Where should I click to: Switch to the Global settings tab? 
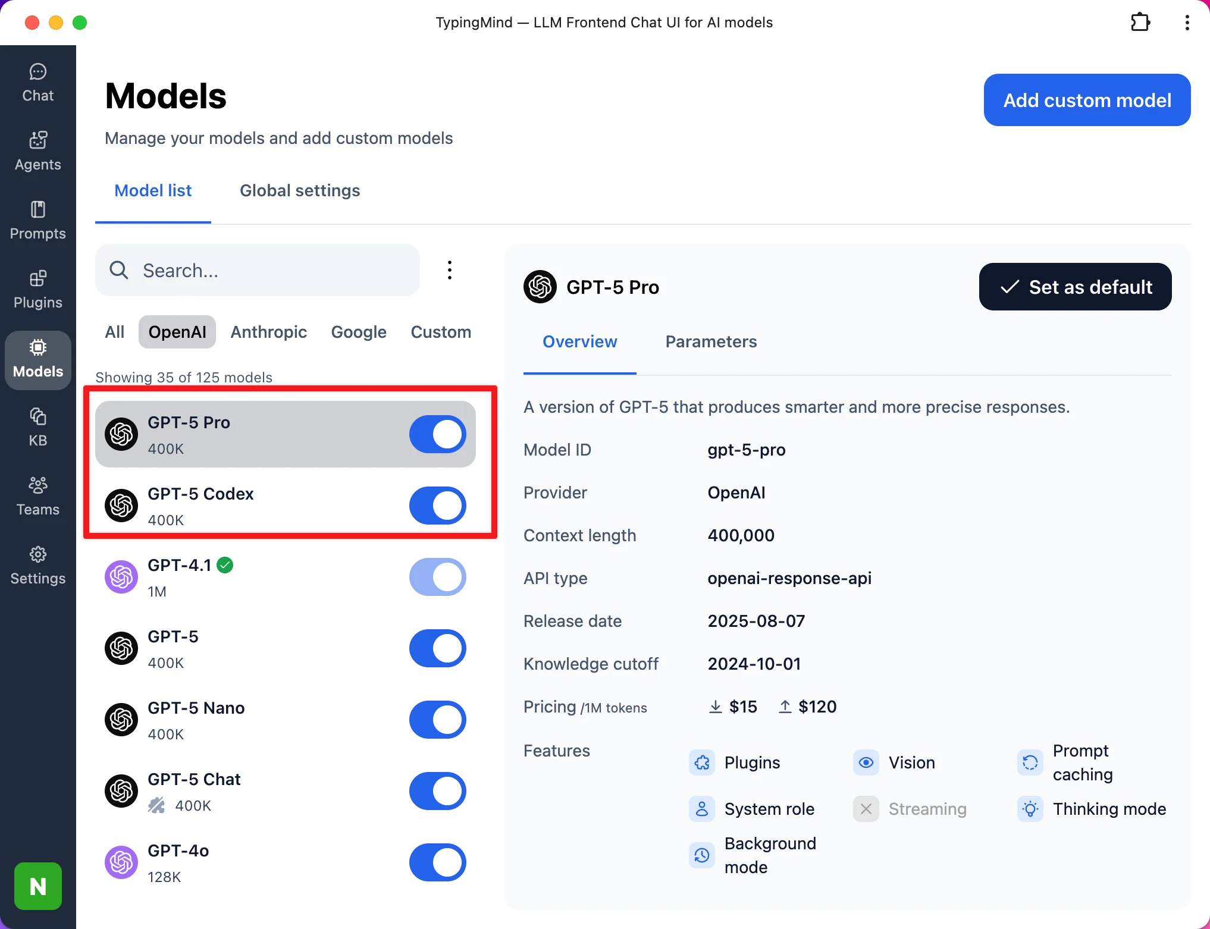click(300, 190)
